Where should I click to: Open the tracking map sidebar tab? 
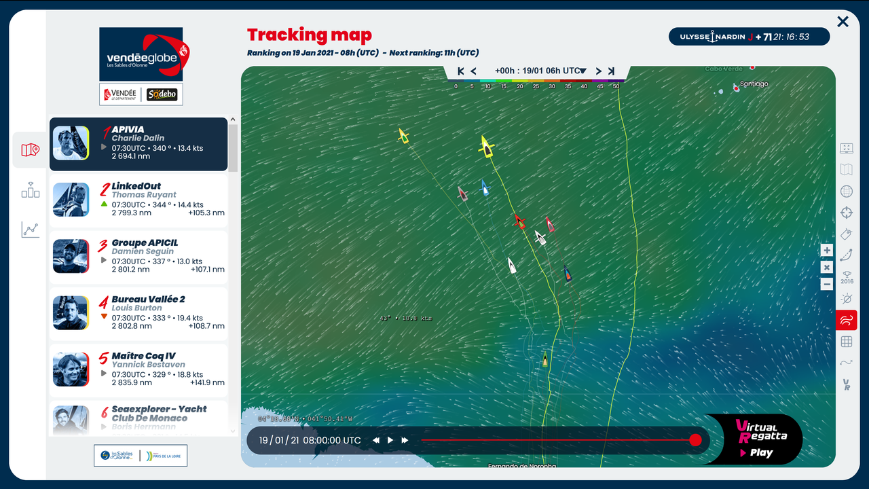tap(30, 149)
